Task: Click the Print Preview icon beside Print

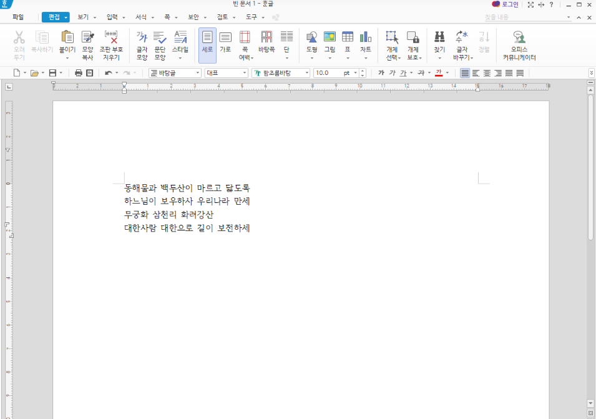Action: (x=90, y=73)
